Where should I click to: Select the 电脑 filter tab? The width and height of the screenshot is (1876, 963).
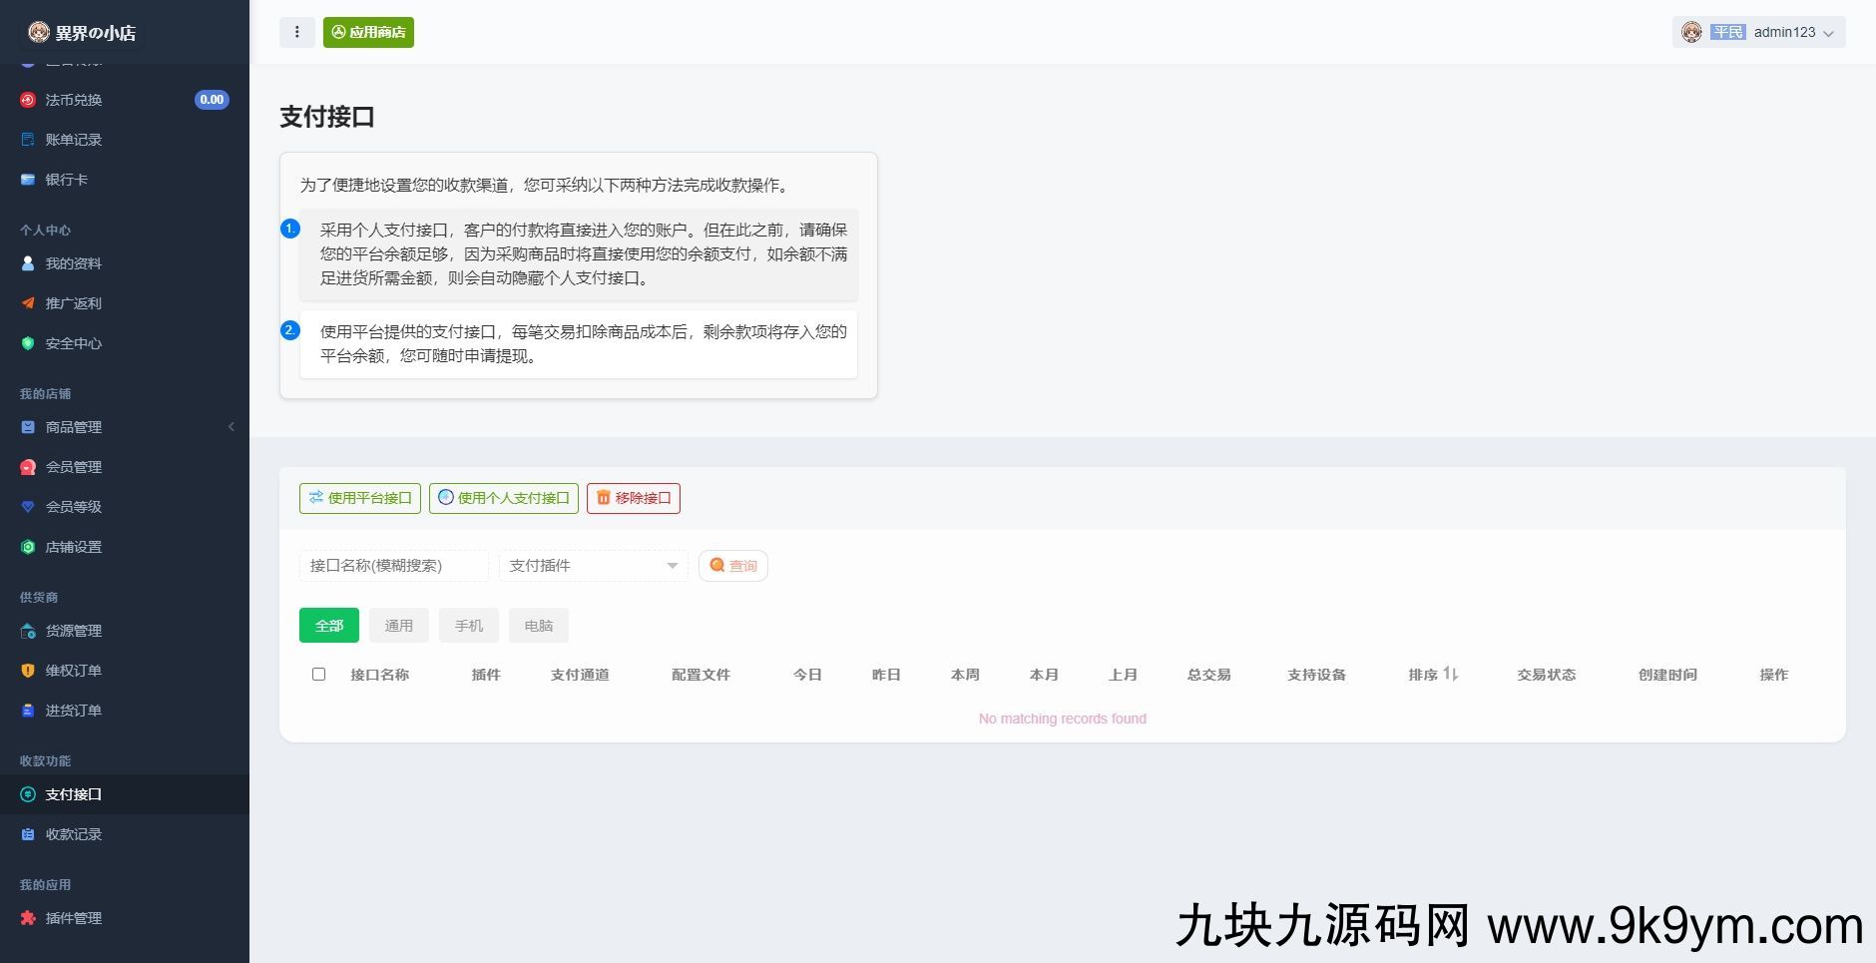coord(538,626)
